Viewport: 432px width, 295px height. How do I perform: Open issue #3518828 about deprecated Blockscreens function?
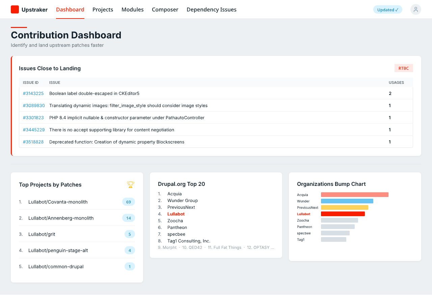(33, 142)
